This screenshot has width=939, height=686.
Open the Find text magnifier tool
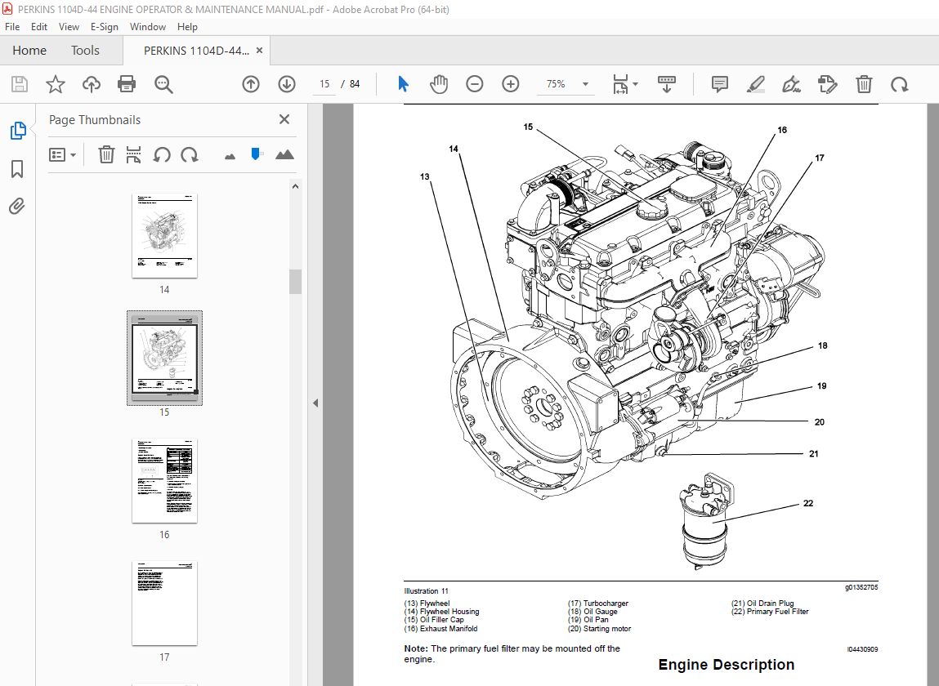163,84
